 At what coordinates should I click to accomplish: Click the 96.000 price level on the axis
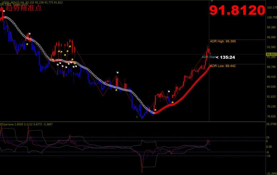271,37
